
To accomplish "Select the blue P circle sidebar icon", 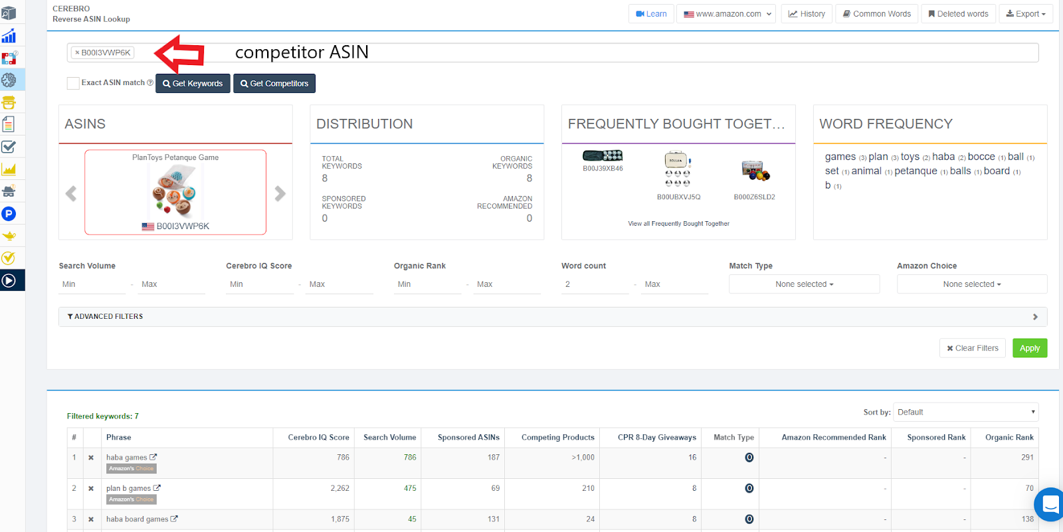I will coord(9,214).
